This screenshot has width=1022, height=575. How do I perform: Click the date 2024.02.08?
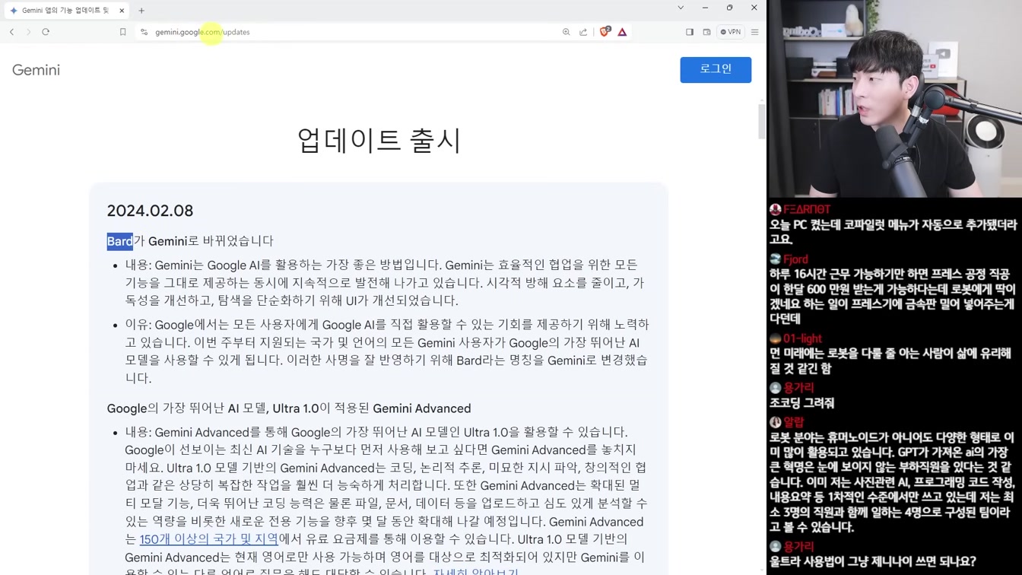coord(150,211)
